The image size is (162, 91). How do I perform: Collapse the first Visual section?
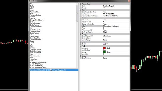click(x=81, y=18)
